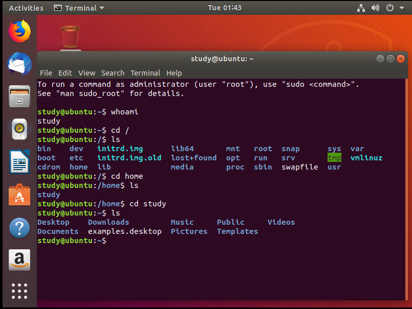Screen dimensions: 412x309
Task: Launch LibreOffice Writer from the dock
Action: pos(19,162)
